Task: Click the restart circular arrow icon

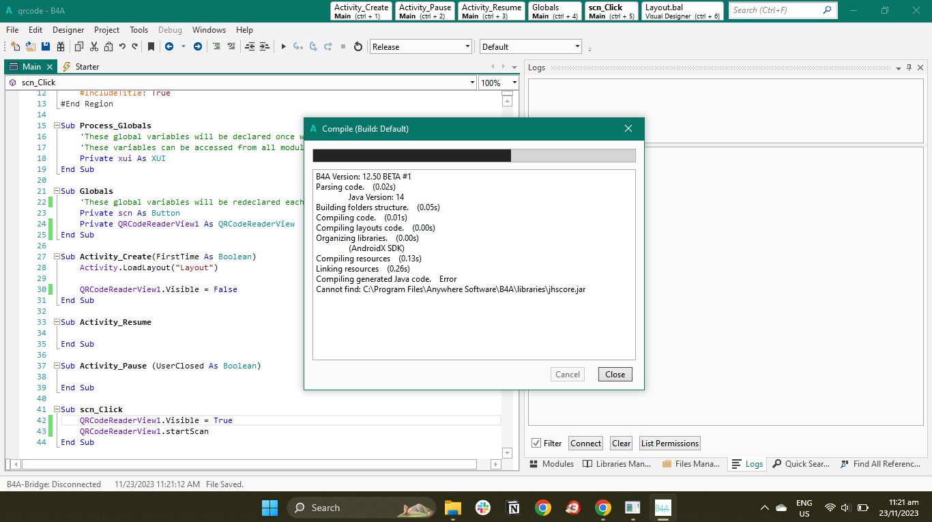Action: 358,46
